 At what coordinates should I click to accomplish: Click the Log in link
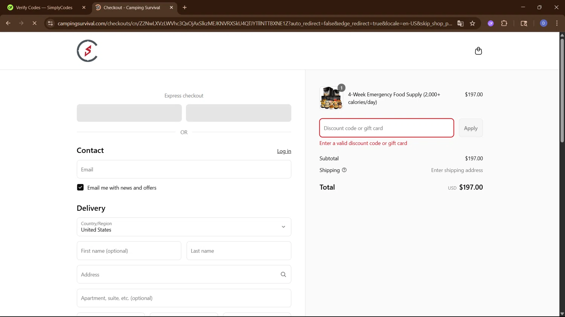[x=284, y=151]
